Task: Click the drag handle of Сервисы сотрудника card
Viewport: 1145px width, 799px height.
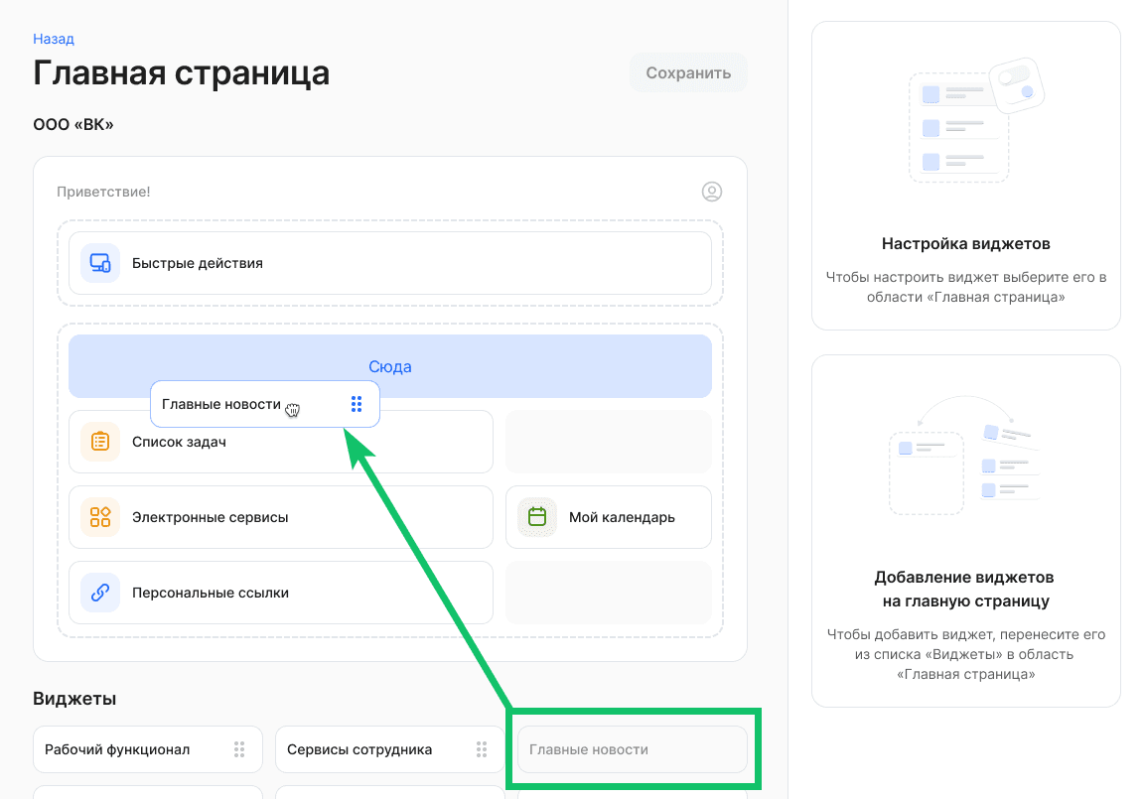Action: click(x=482, y=749)
